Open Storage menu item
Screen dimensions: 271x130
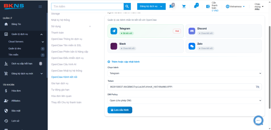(56, 14)
